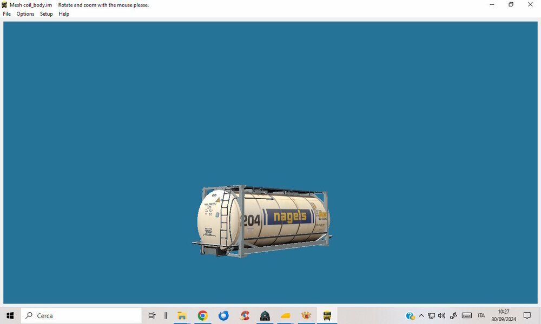Screen dimensions: 541x324
Task: Open XnView crowned icon in taskbar
Action: coord(306,315)
